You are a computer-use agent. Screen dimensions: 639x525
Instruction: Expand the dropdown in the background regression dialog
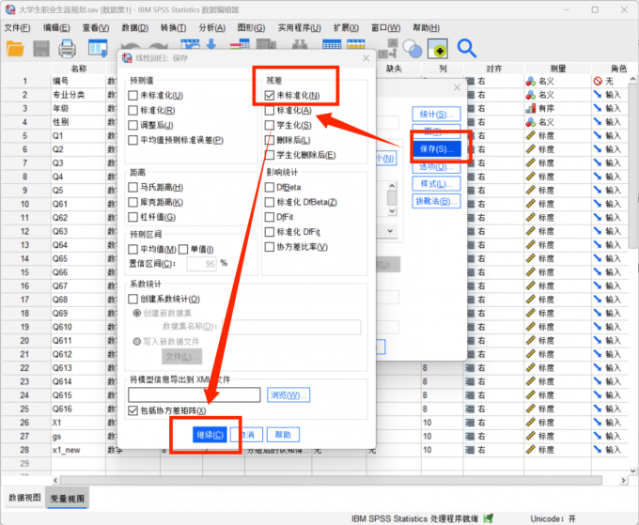coord(391,230)
